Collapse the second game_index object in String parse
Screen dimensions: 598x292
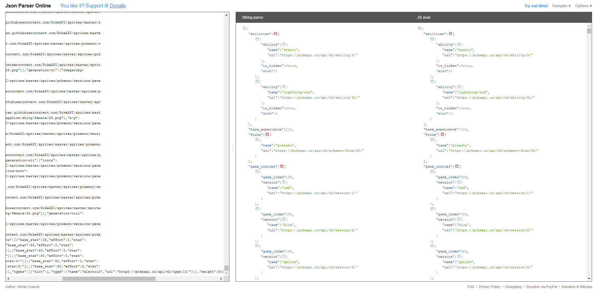(x=257, y=209)
